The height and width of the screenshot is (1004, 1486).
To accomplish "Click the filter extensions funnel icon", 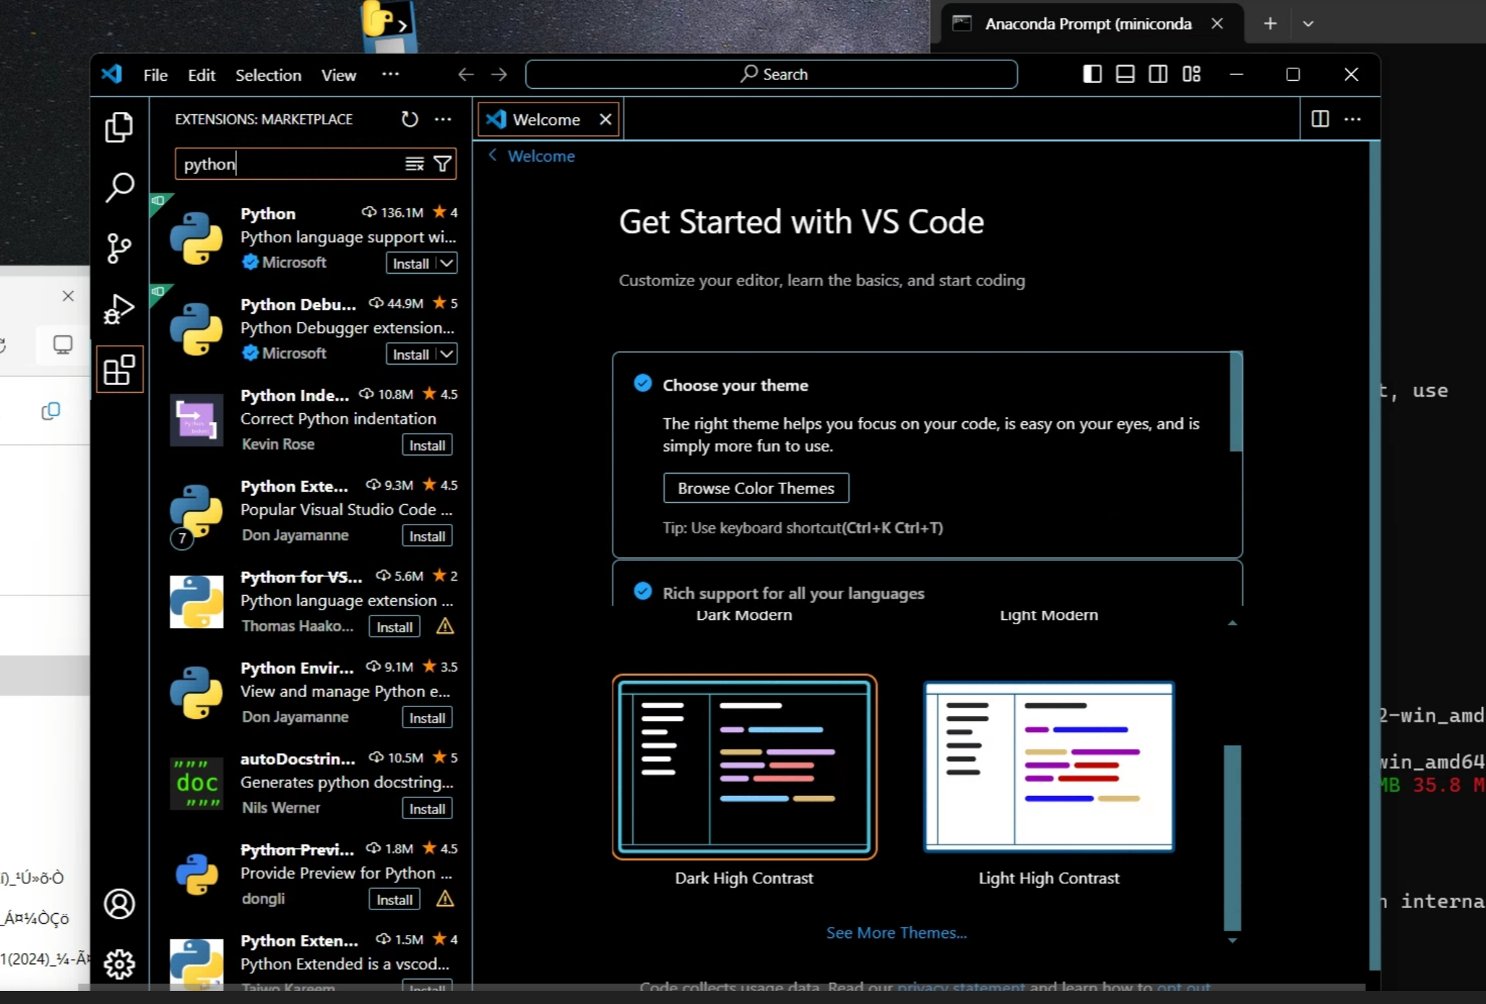I will coord(442,164).
